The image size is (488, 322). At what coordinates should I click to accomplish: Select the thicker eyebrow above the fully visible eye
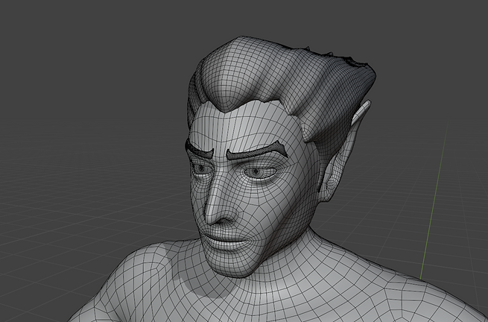point(257,151)
